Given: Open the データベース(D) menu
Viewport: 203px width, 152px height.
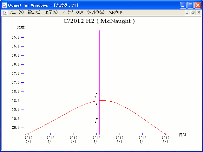Looking at the screenshot, I should [72, 12].
